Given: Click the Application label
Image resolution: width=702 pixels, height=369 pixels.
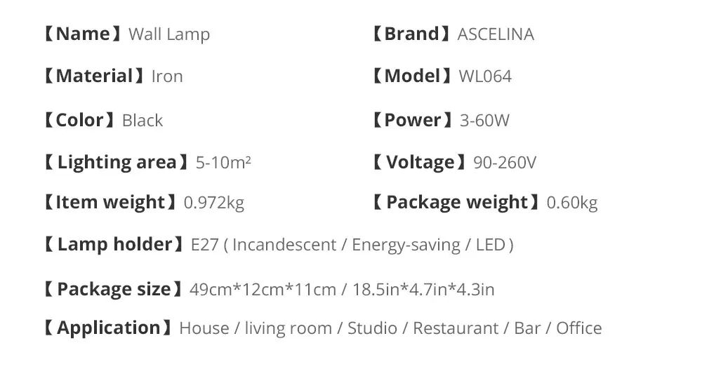Looking at the screenshot, I should pos(108,328).
